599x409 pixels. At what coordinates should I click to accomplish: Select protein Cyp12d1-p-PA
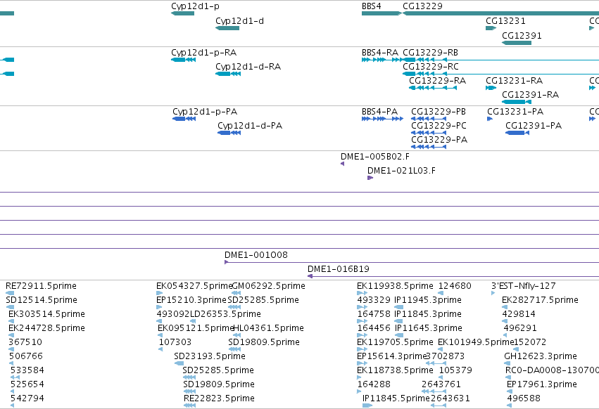[x=184, y=119]
